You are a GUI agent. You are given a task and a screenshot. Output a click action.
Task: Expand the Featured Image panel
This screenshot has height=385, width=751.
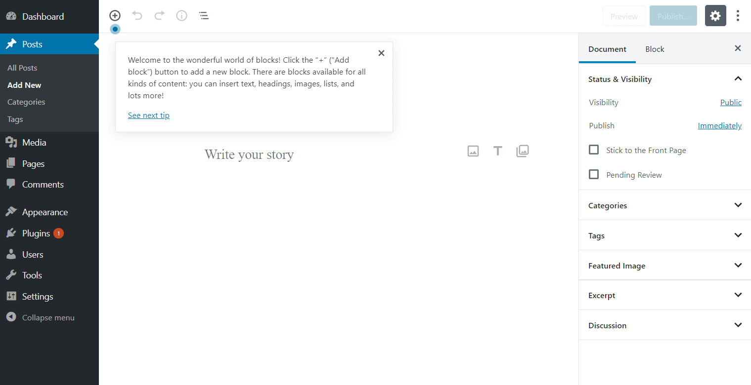coord(665,266)
